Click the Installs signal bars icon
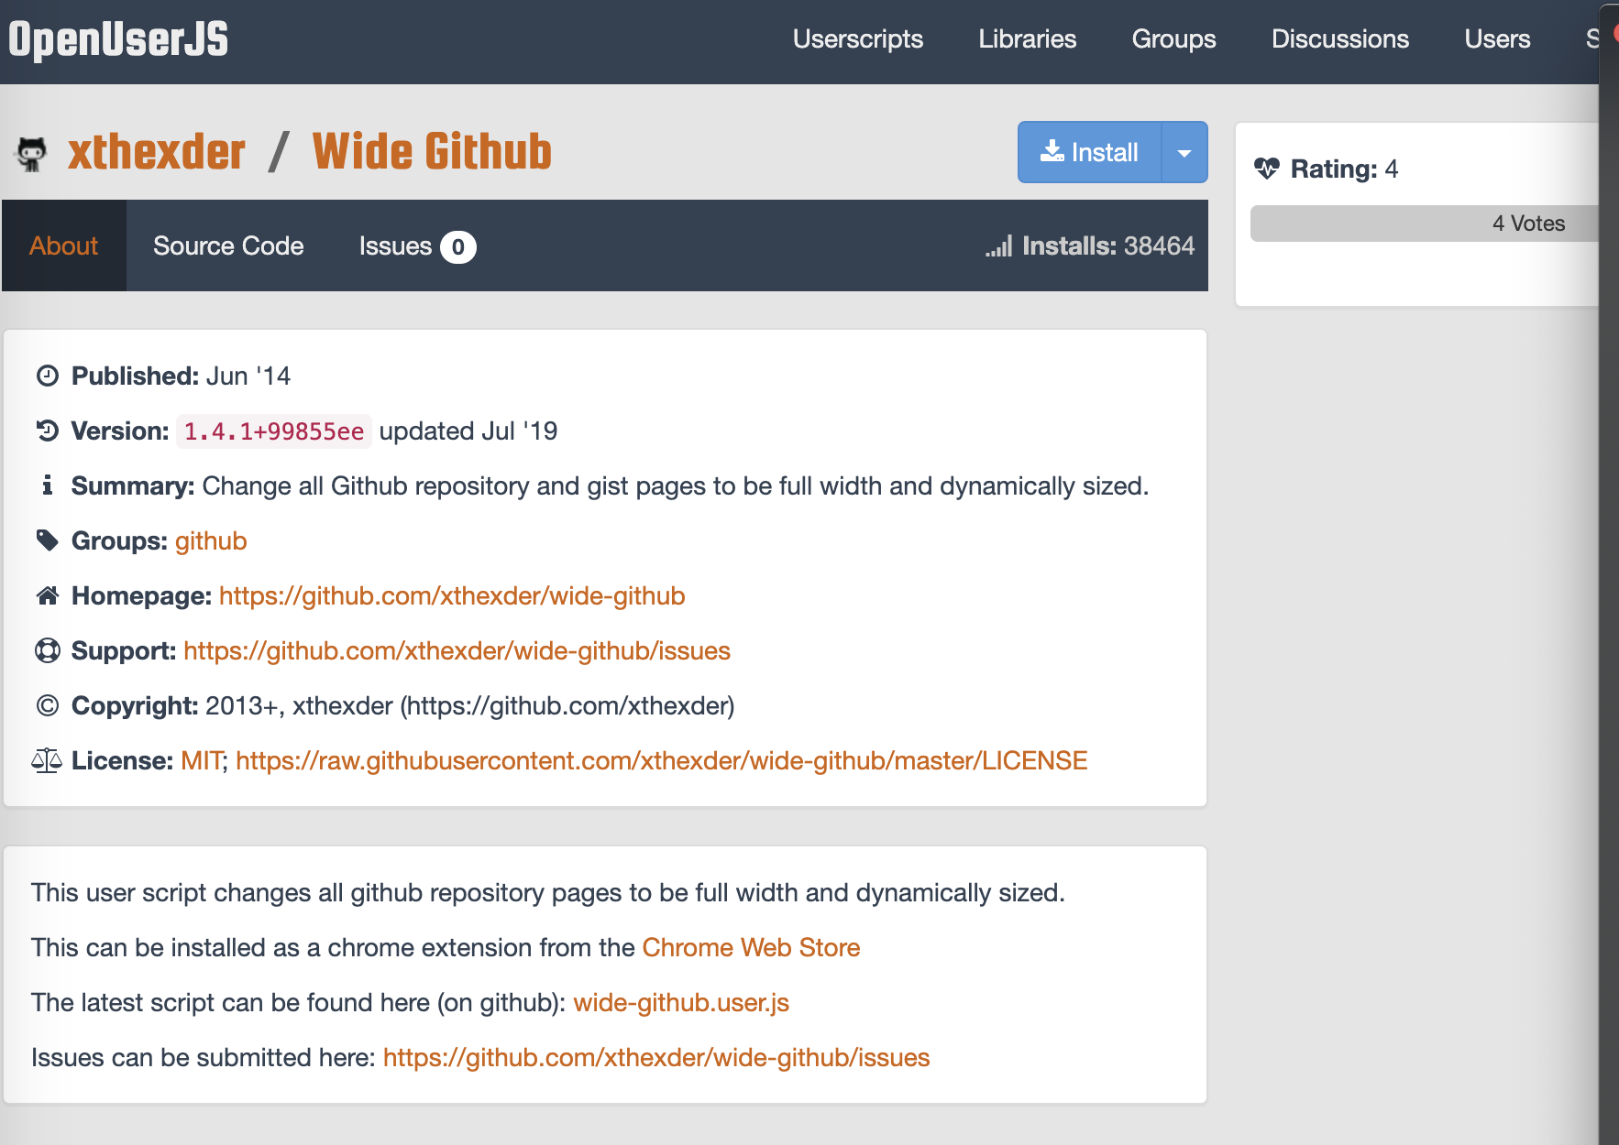The height and width of the screenshot is (1145, 1619). (999, 246)
